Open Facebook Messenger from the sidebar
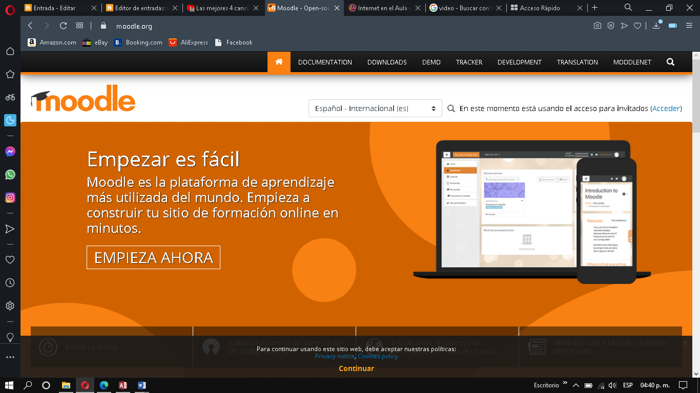Image resolution: width=700 pixels, height=393 pixels. (x=10, y=152)
